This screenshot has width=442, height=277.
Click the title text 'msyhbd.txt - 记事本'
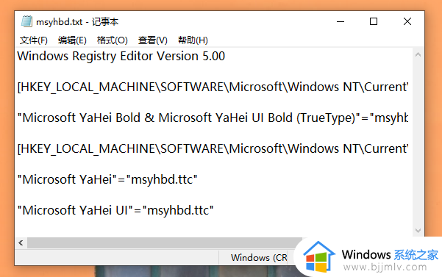point(77,22)
